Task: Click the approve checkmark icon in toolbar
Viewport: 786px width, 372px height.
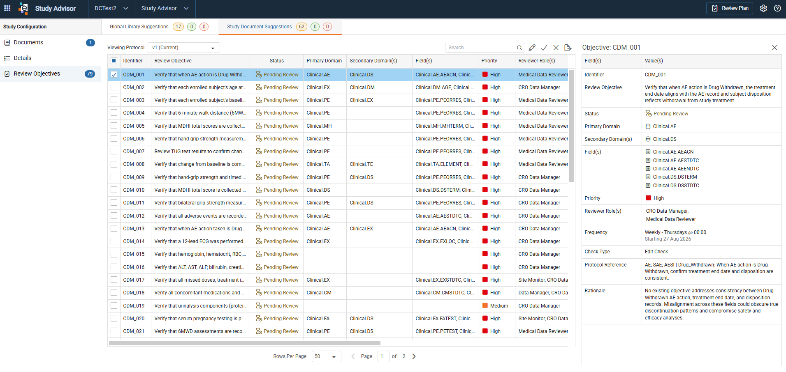Action: click(544, 48)
